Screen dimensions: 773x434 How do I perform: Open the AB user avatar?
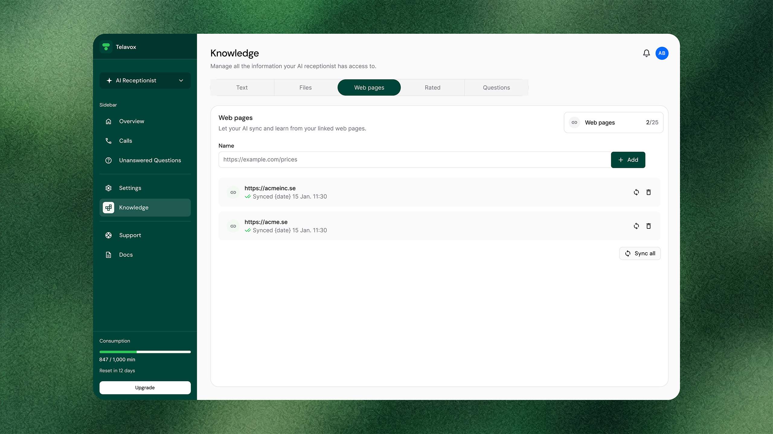(x=662, y=53)
